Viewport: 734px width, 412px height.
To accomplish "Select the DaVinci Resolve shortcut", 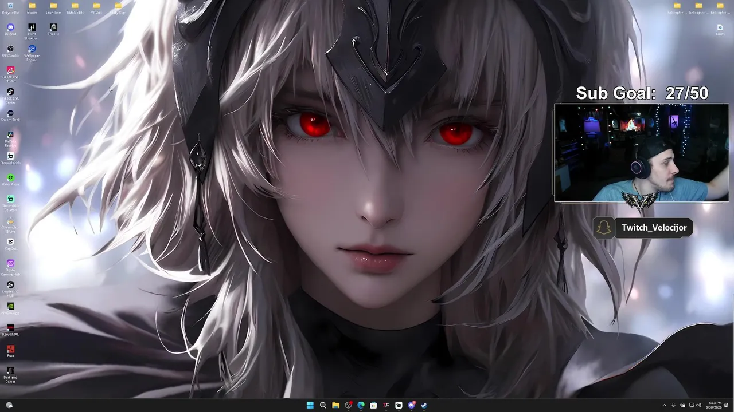I will 10,139.
